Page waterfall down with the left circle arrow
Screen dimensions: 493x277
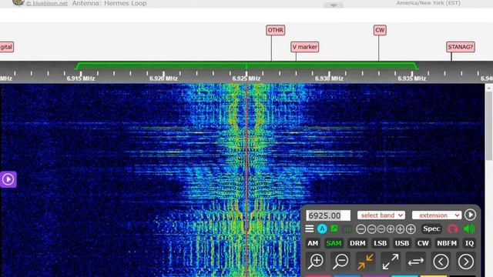[x=441, y=262]
